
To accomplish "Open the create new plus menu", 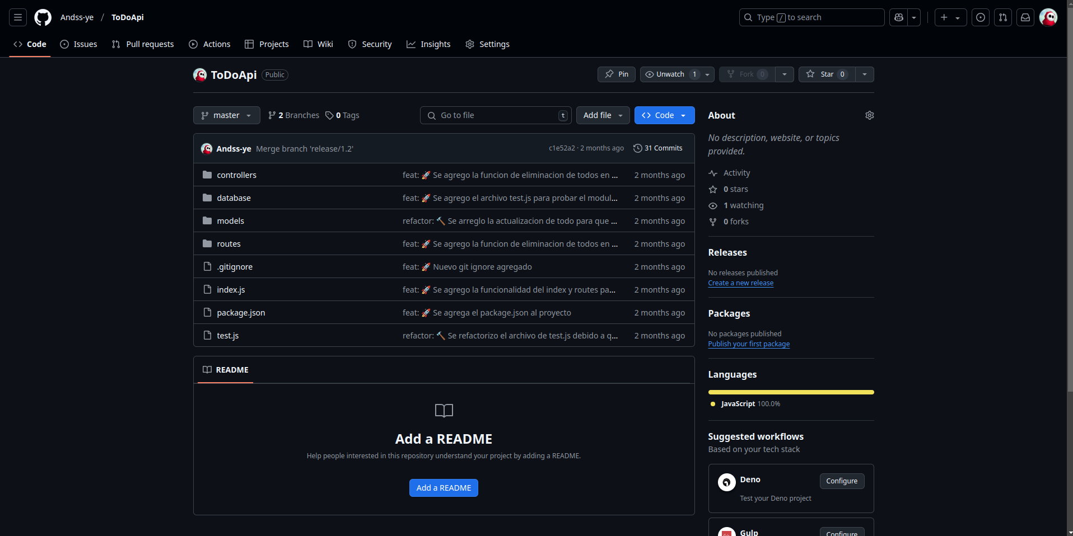I will [950, 17].
